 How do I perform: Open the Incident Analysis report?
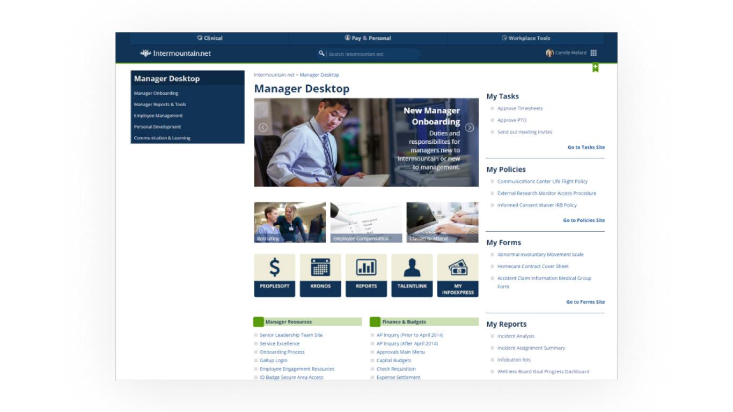point(516,336)
